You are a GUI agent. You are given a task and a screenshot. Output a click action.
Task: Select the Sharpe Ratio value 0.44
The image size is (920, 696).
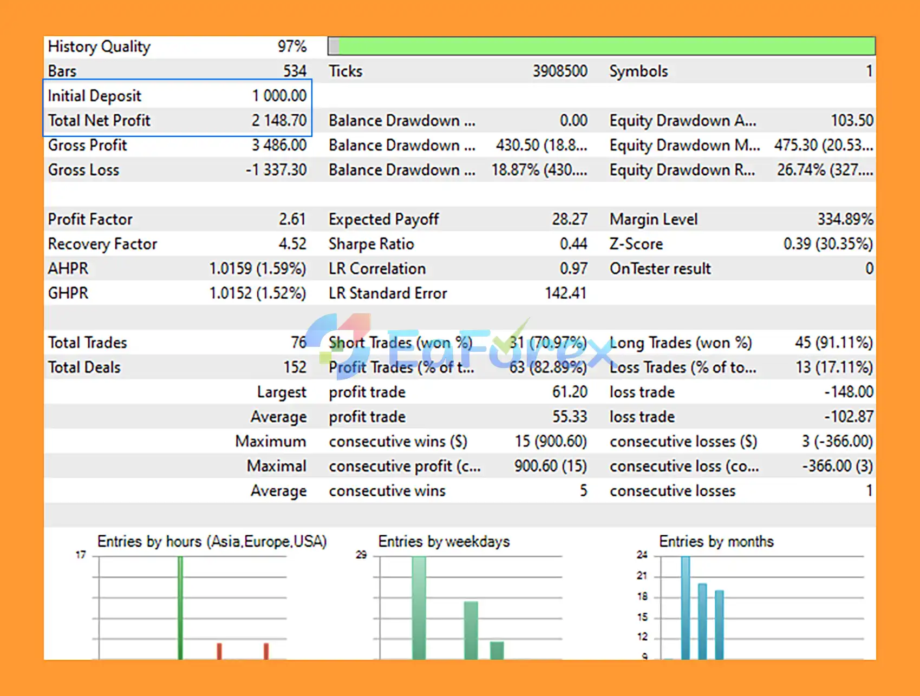tap(573, 244)
